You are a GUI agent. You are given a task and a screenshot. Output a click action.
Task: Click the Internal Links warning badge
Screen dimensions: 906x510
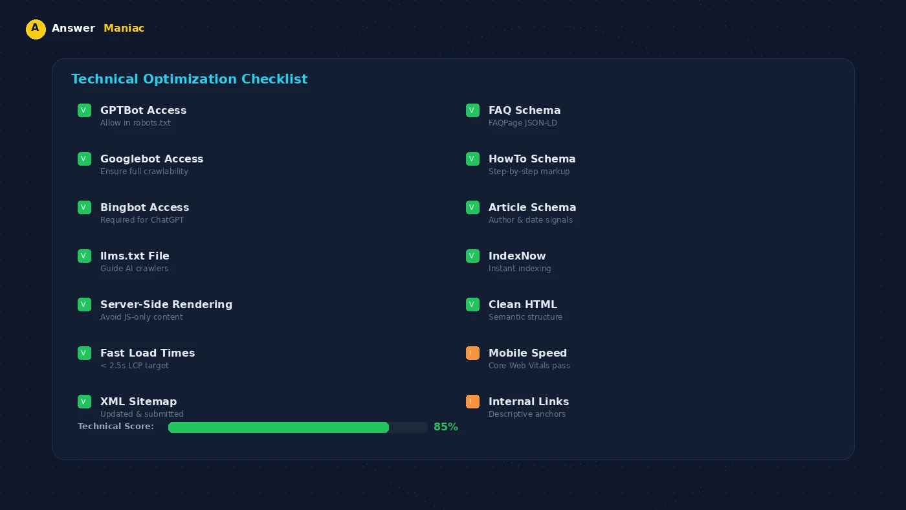tap(472, 401)
